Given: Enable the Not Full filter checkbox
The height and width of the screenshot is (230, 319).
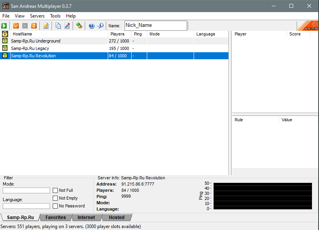Looking at the screenshot, I should click(x=55, y=190).
